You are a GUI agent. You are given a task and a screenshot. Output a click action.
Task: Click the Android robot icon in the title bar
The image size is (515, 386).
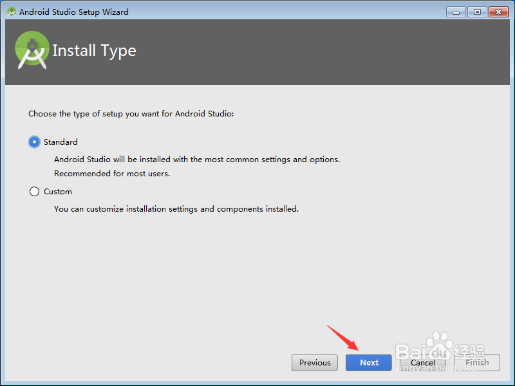11,11
